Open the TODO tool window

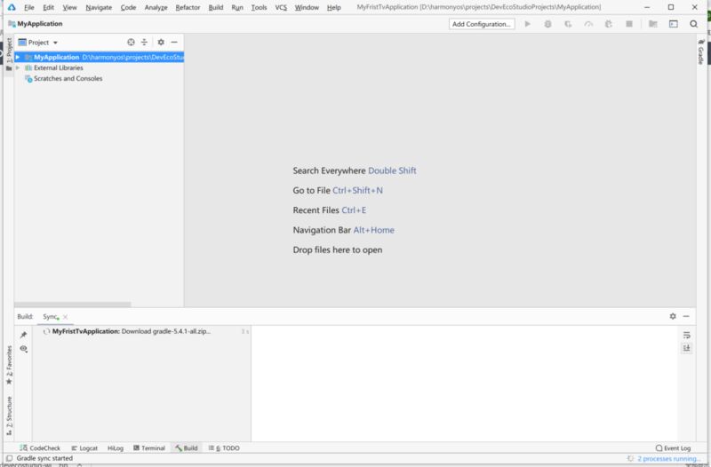pyautogui.click(x=224, y=448)
